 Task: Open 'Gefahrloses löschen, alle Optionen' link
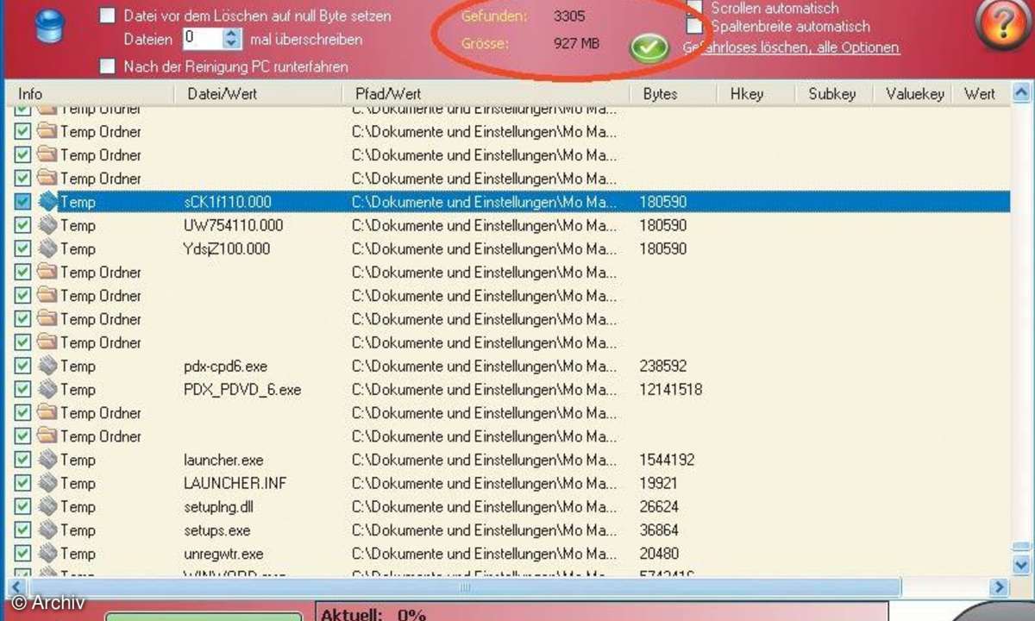tap(791, 47)
